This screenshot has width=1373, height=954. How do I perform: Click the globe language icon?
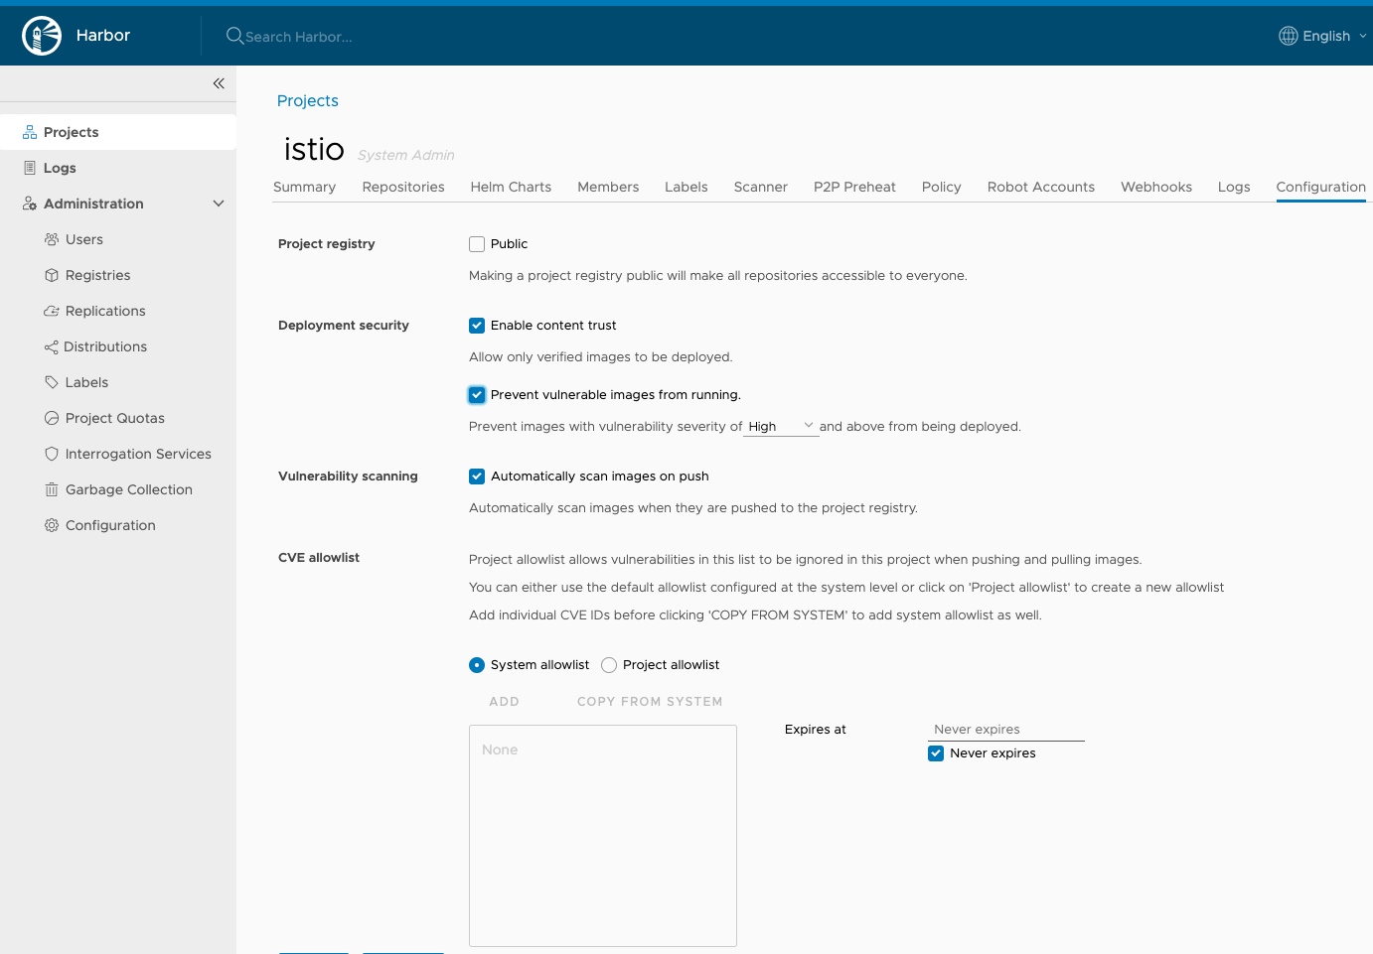(x=1288, y=36)
